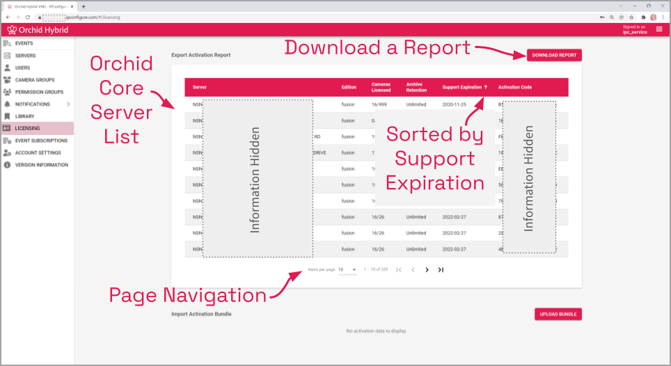Image resolution: width=671 pixels, height=366 pixels.
Task: Open the hamburger menu in header
Action: 659,29
